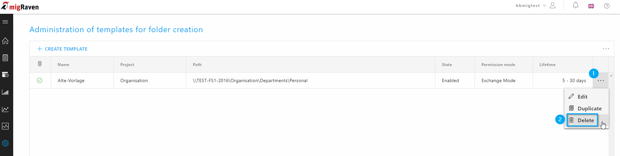Select Delete in the context menu
Screen dimensions: 620x156
pos(582,120)
